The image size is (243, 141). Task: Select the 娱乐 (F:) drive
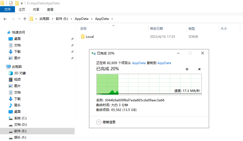tap(20, 138)
